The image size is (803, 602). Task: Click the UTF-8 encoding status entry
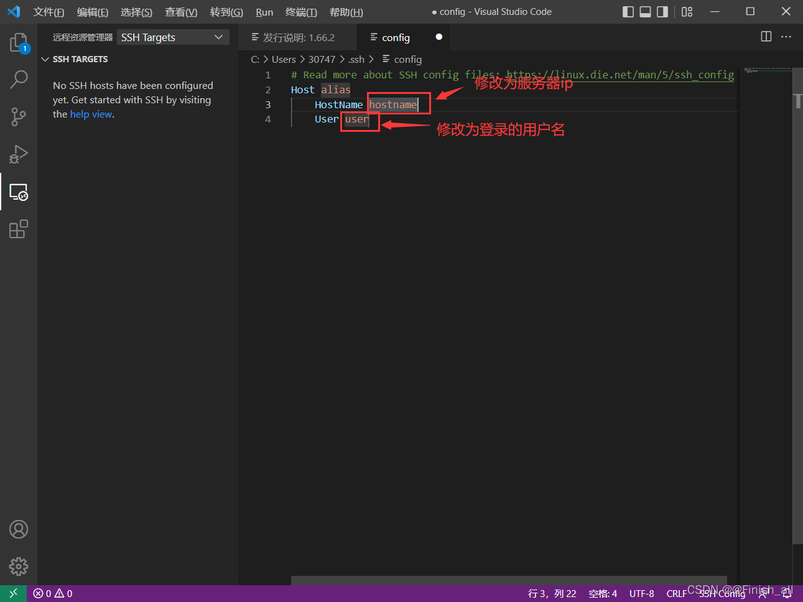point(641,594)
